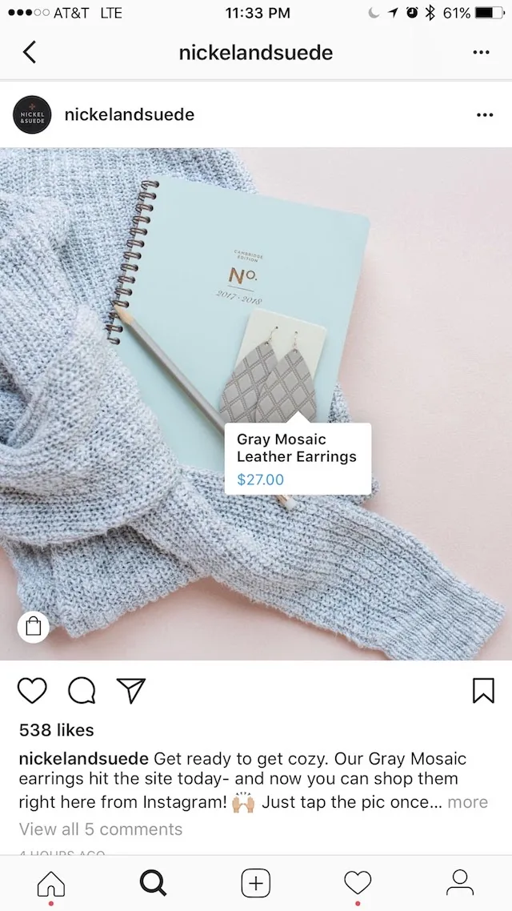Save the post with bookmark icon
This screenshot has width=512, height=911.
pyautogui.click(x=483, y=691)
